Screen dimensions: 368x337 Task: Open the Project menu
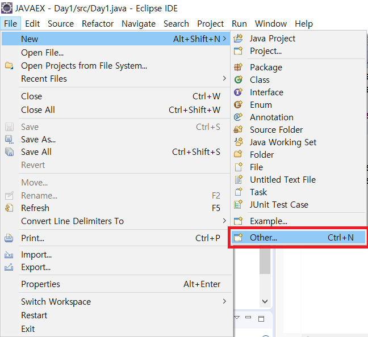(x=211, y=24)
